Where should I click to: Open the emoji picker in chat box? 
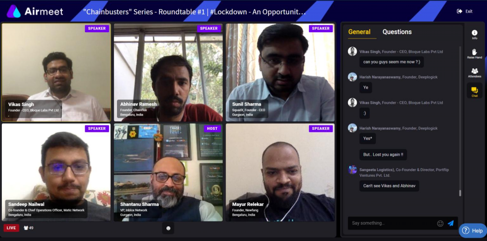[440, 223]
